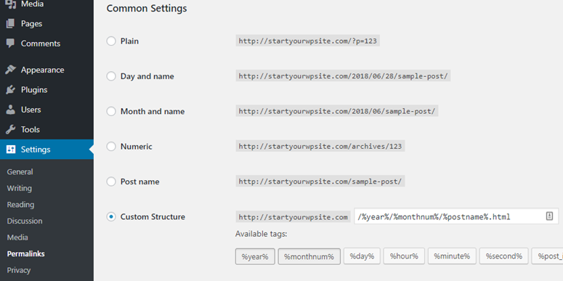
Task: Open the Privacy submenu item
Action: click(19, 270)
